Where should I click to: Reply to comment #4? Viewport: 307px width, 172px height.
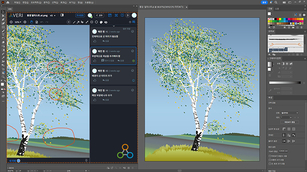(x=106, y=100)
